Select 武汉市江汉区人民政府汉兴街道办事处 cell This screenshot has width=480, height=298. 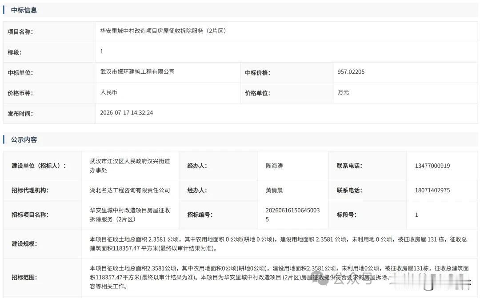[x=130, y=166]
